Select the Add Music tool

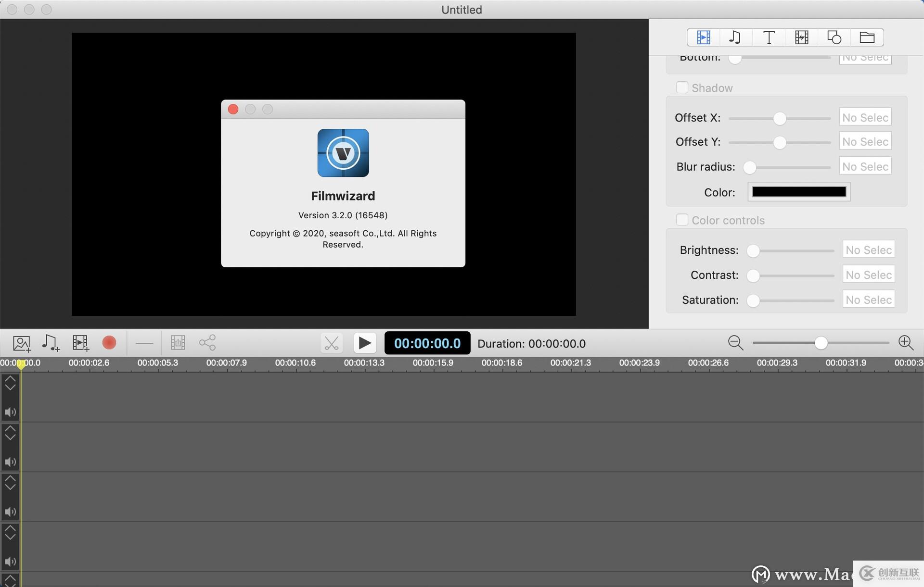click(51, 343)
